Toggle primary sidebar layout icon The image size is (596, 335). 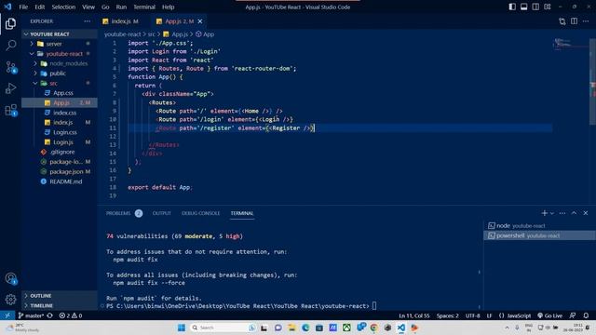(512, 7)
